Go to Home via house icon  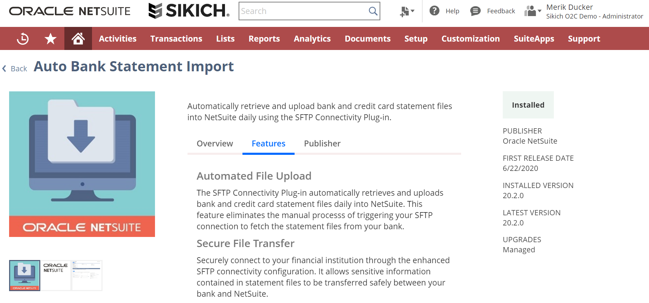pos(78,38)
